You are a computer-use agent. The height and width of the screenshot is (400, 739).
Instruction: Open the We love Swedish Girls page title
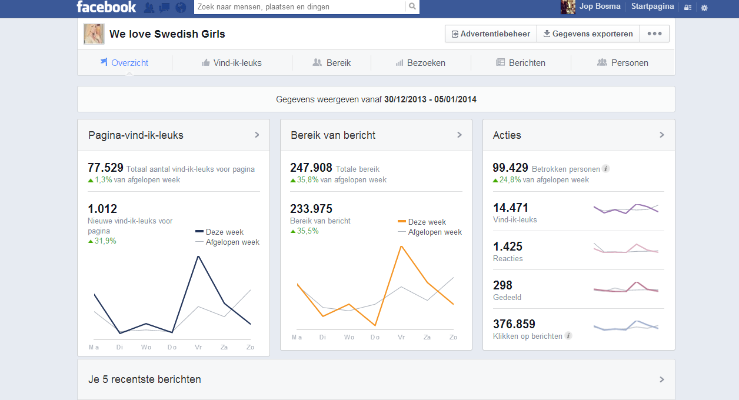(x=167, y=34)
